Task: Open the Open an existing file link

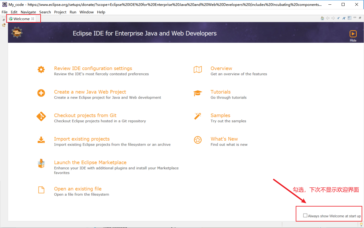Action: pyautogui.click(x=78, y=189)
